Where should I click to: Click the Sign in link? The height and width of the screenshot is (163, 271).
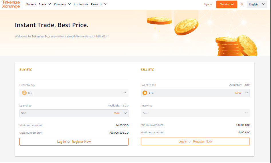(207, 4)
